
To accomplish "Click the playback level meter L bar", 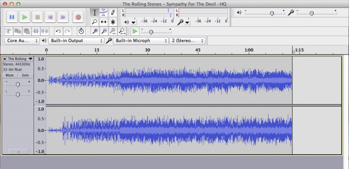I will click(149, 11).
